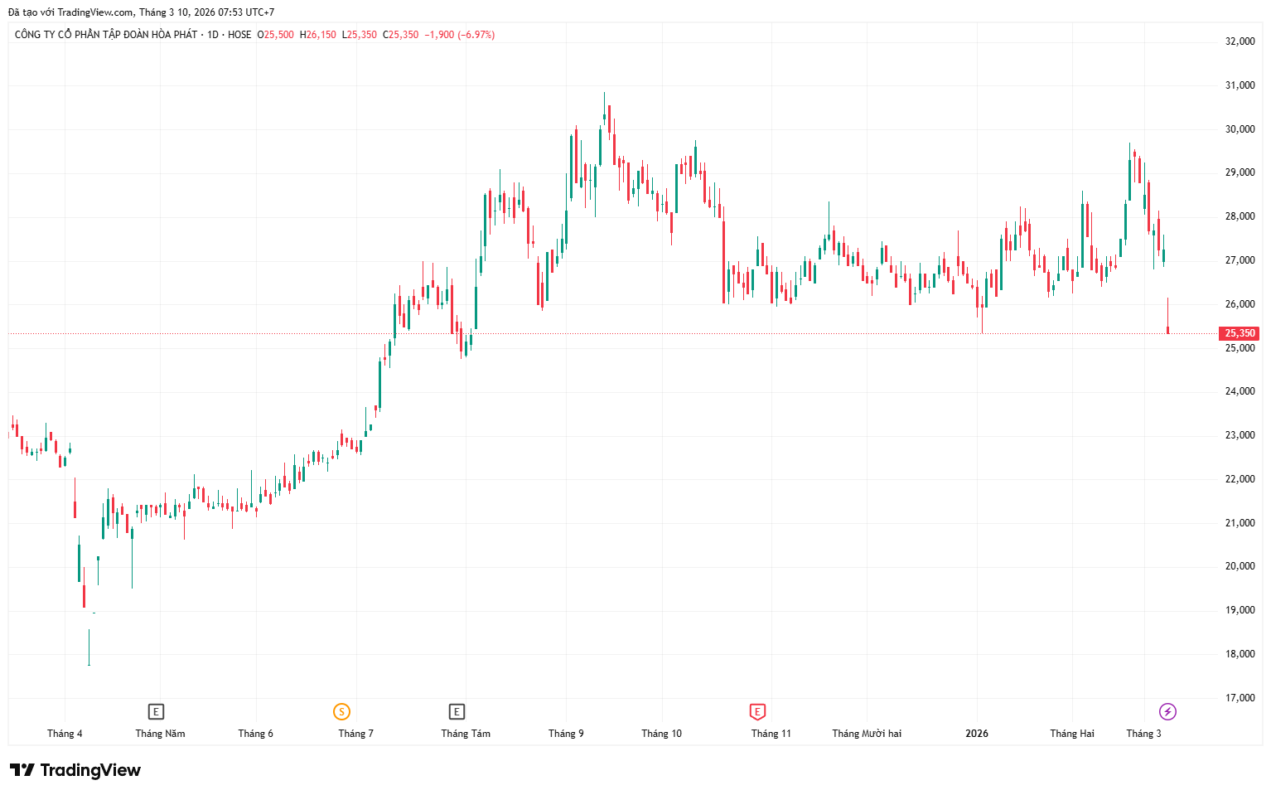The image size is (1271, 795).
Task: Click the earnings E icon above Tháng Năm
Action: (156, 711)
